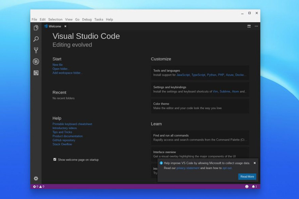The width and height of the screenshot is (299, 199).
Task: Open the editor More Actions ellipsis menu
Action: click(256, 26)
